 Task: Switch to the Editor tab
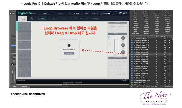[32, 18]
